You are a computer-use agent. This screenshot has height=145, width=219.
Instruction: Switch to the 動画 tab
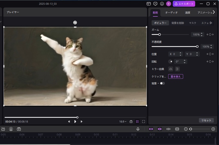(155, 13)
